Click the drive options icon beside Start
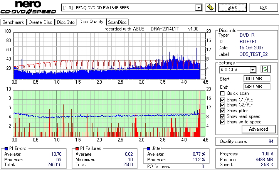Screen dimensions: 279x170 [x=210, y=7]
